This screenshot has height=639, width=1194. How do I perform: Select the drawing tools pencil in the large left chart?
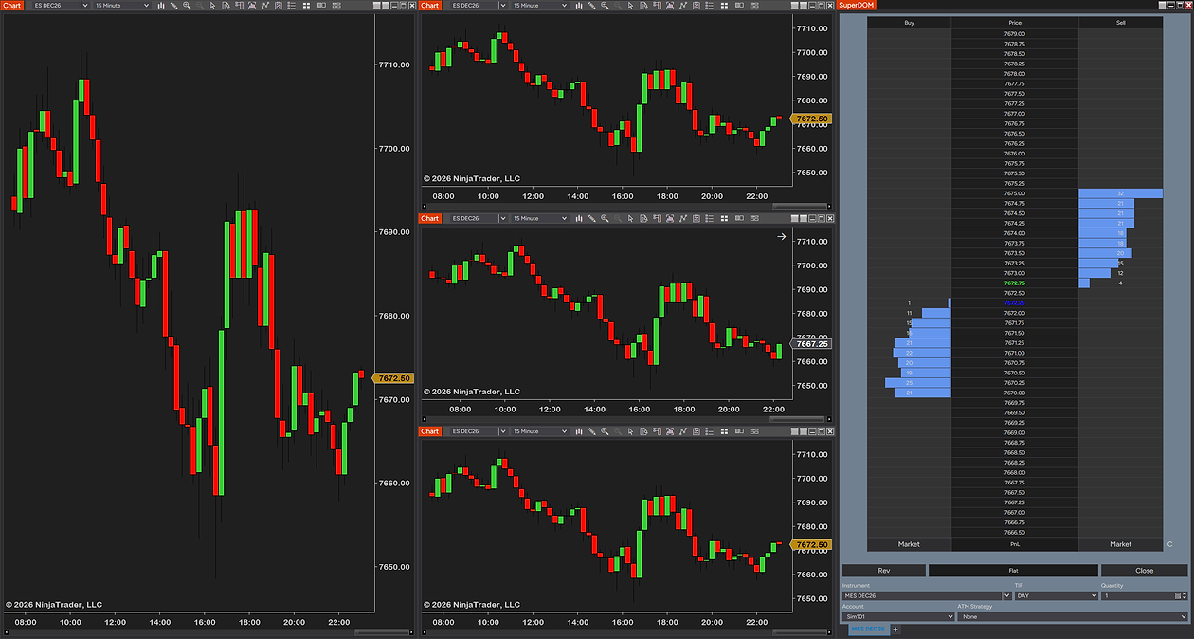click(174, 6)
